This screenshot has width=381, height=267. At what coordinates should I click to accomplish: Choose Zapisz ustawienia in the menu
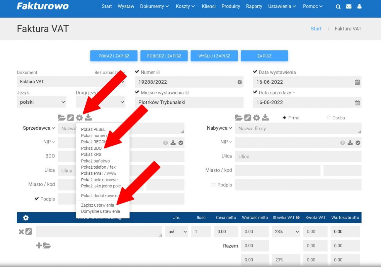[98, 205]
